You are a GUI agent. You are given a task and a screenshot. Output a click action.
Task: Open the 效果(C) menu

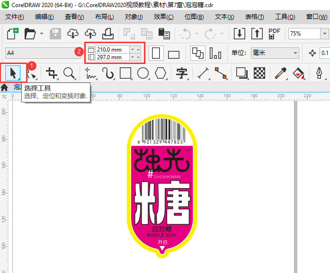point(163,17)
